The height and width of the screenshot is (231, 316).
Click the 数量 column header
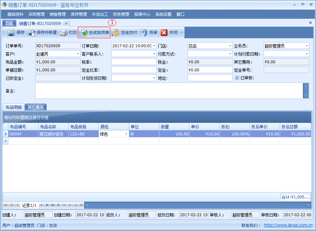click(174, 127)
